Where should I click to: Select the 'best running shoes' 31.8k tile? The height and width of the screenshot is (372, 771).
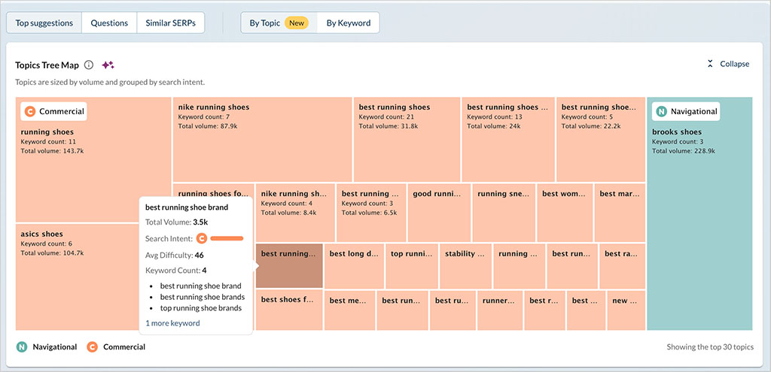tap(407, 139)
